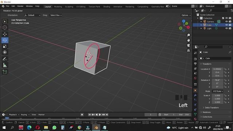Image resolution: width=233 pixels, height=131 pixels.
Task: Select the Select Box tool in toolbar
Action: 5,22
